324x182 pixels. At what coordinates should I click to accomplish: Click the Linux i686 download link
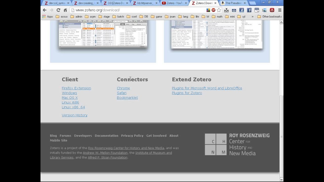pyautogui.click(x=70, y=102)
